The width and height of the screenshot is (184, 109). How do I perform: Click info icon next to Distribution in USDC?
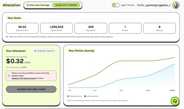pos(7,67)
